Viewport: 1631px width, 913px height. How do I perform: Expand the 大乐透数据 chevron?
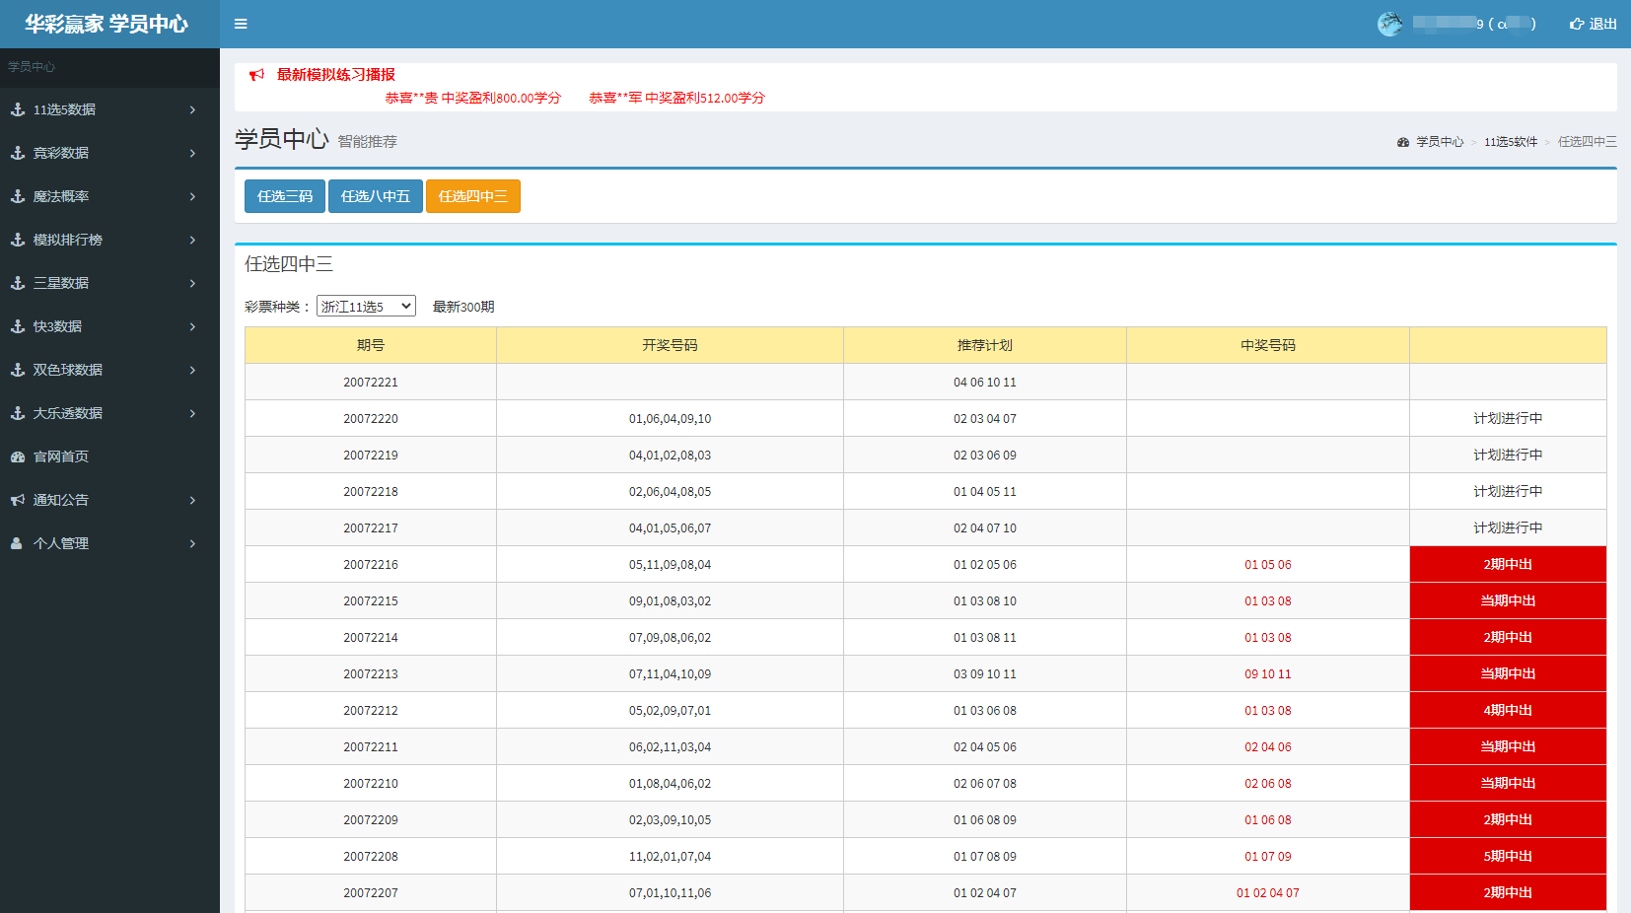coord(192,413)
